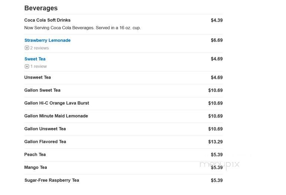Click the menupix watermark logo
This screenshot has height=195, width=286.
220,164
